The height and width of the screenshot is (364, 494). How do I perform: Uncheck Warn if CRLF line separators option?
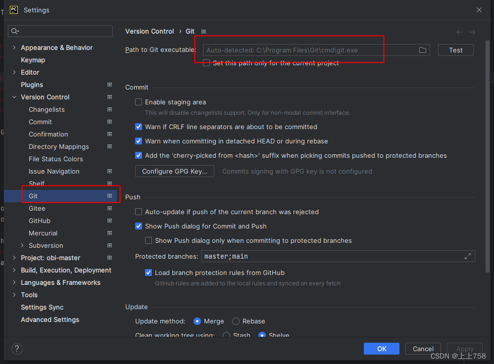click(139, 127)
